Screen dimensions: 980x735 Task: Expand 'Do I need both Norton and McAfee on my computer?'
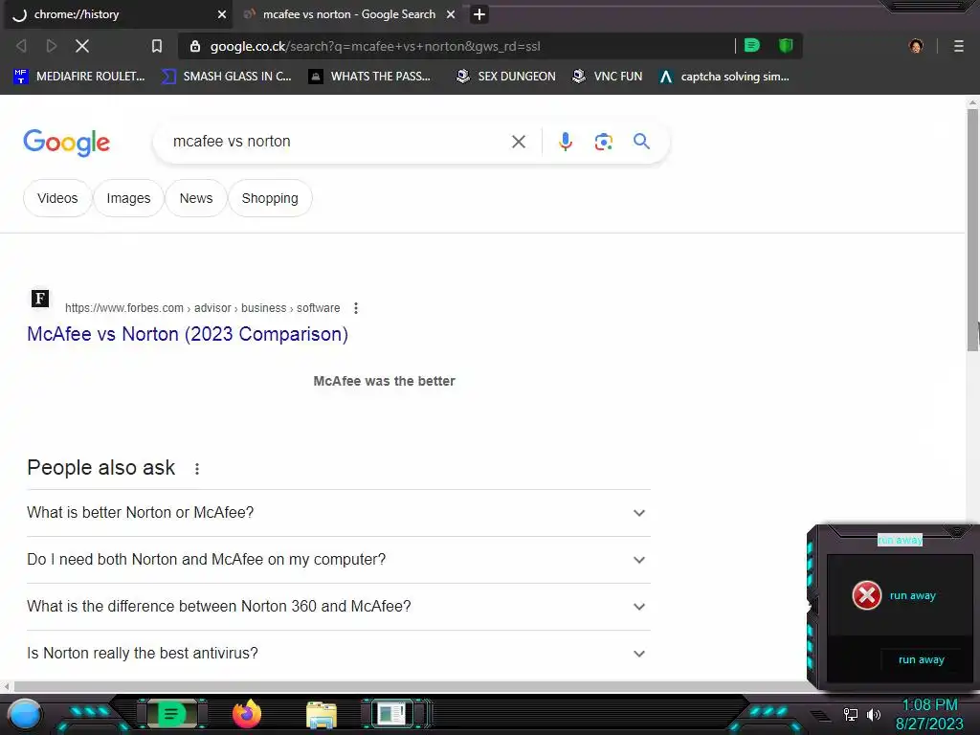[339, 560]
